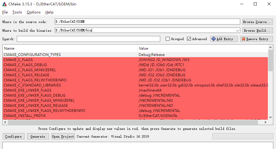Image resolution: width=276 pixels, height=149 pixels.
Task: Select the CMAKE_EXE_LINKER_FLAGS_RELEASE entry
Action: point(36,105)
